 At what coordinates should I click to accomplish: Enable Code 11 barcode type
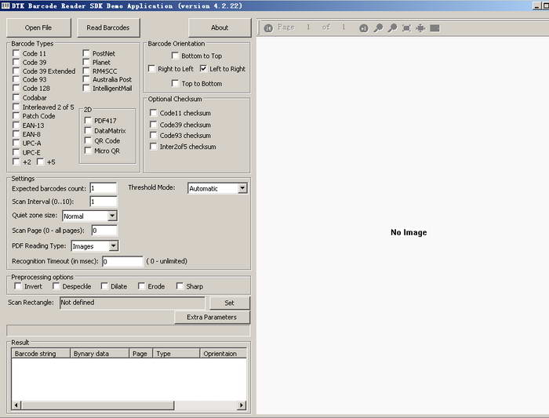pos(16,53)
